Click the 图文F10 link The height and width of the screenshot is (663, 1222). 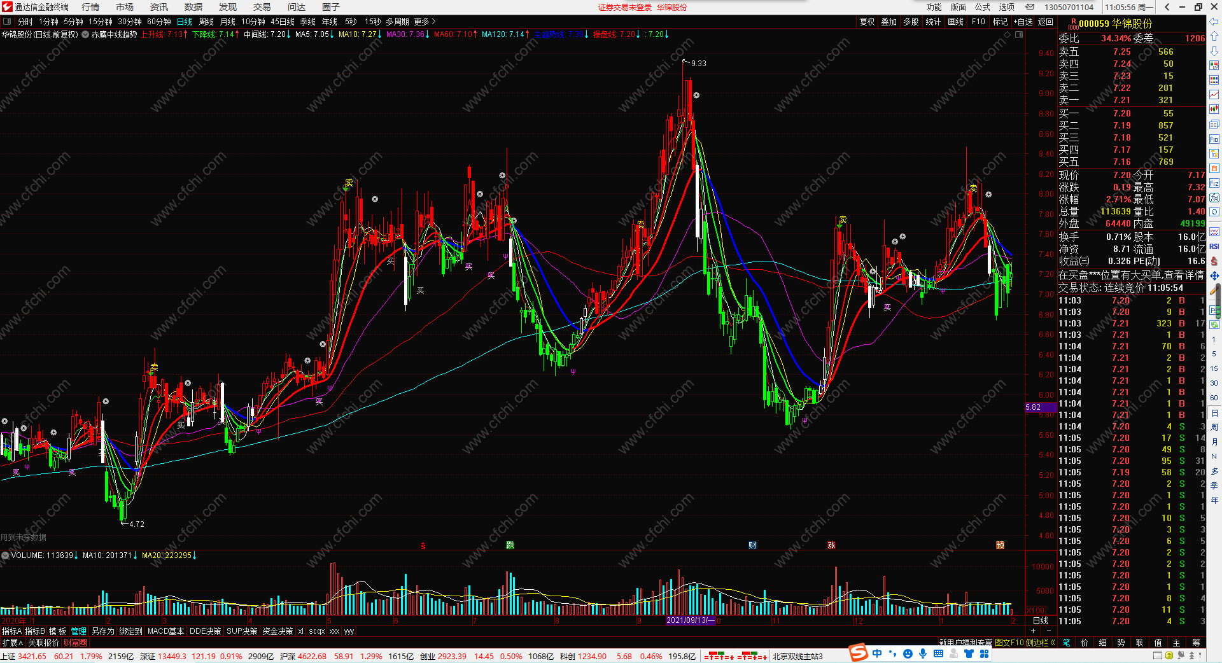point(1009,643)
